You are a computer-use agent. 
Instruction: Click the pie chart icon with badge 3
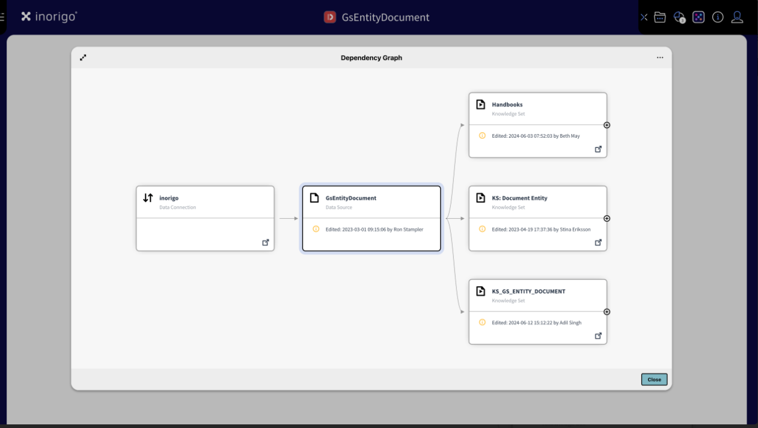[x=679, y=17]
